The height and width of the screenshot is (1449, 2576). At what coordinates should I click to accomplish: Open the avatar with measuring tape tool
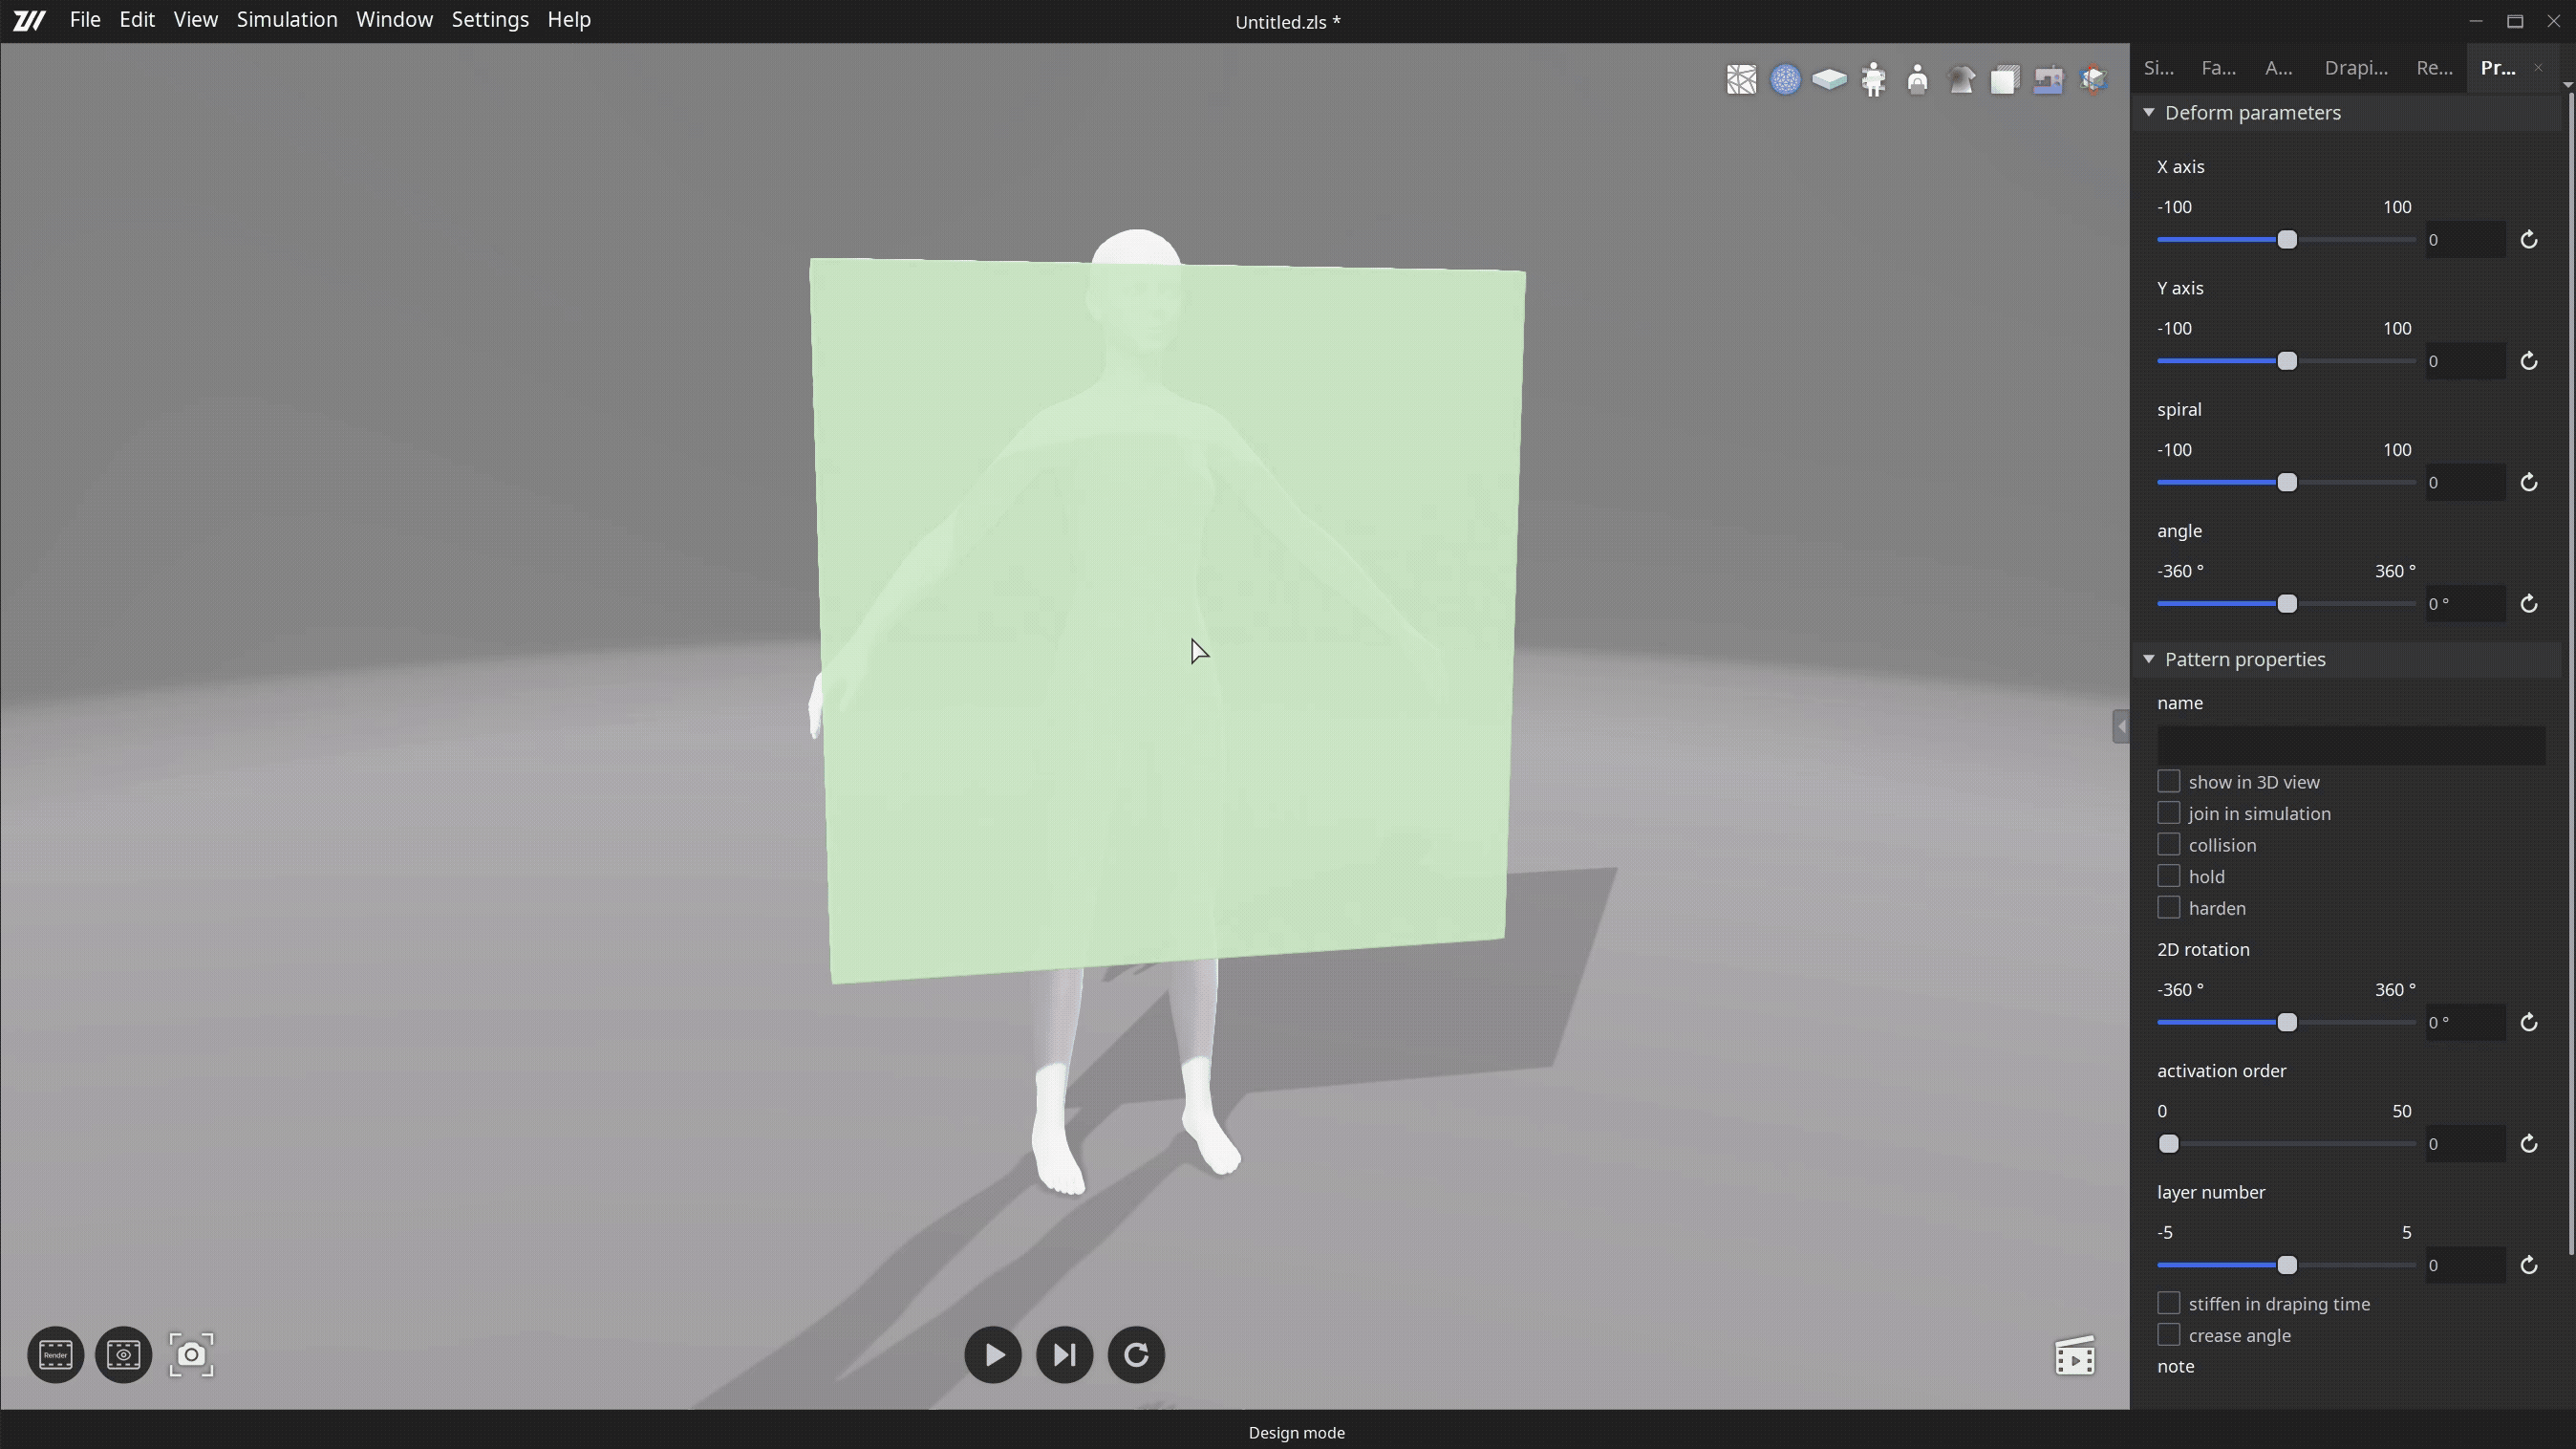(x=1873, y=80)
